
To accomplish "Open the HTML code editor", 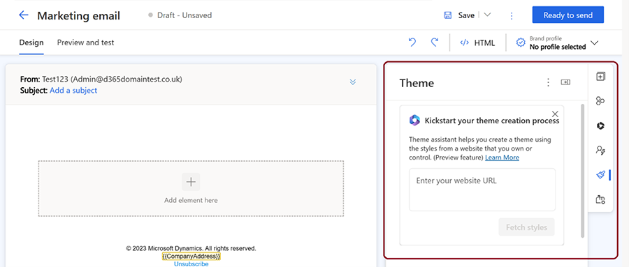I will (x=477, y=43).
